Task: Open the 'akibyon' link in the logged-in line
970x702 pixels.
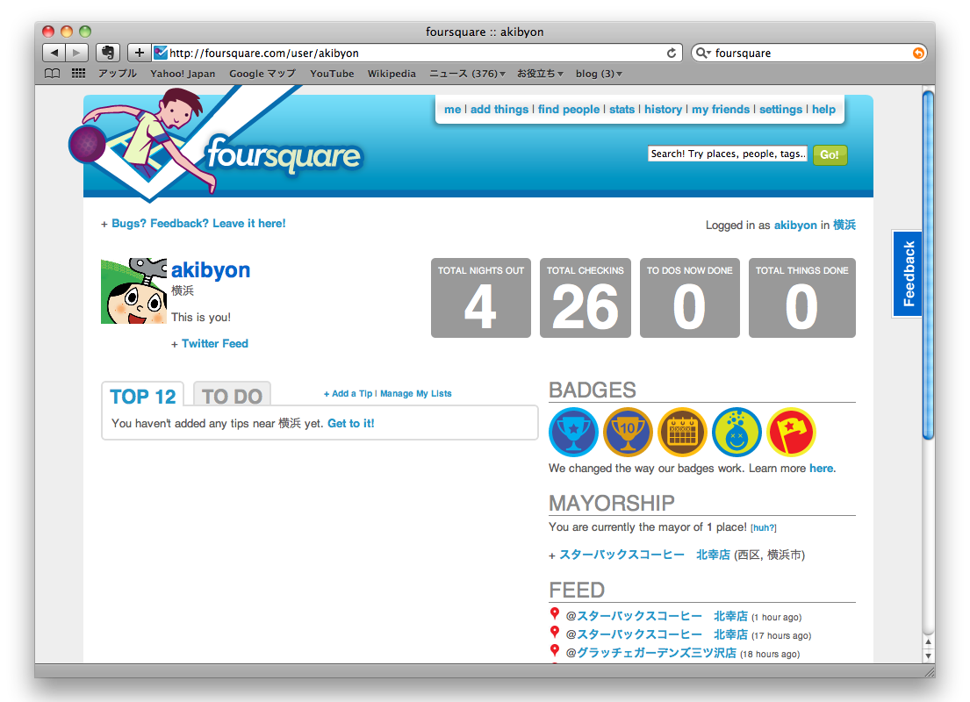Action: 795,226
